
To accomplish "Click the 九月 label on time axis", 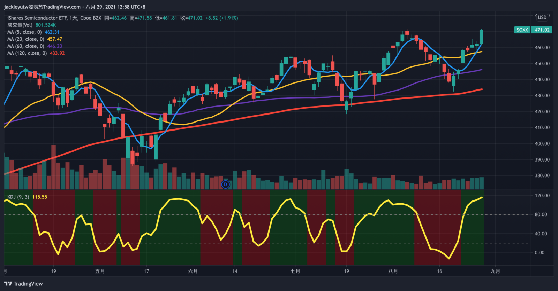I will pyautogui.click(x=495, y=271).
